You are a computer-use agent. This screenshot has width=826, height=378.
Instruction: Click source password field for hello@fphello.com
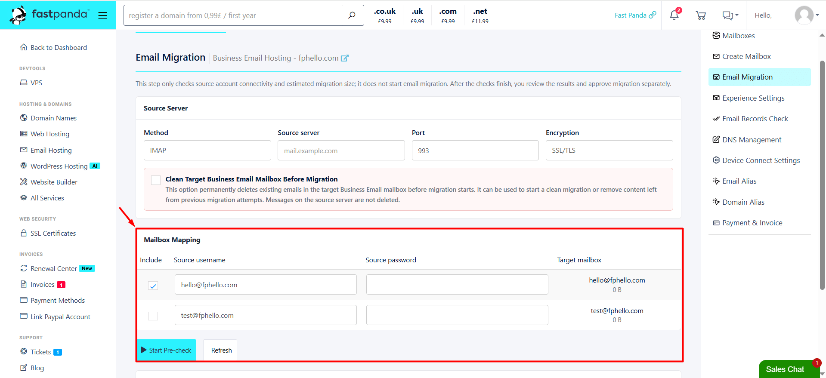point(457,285)
